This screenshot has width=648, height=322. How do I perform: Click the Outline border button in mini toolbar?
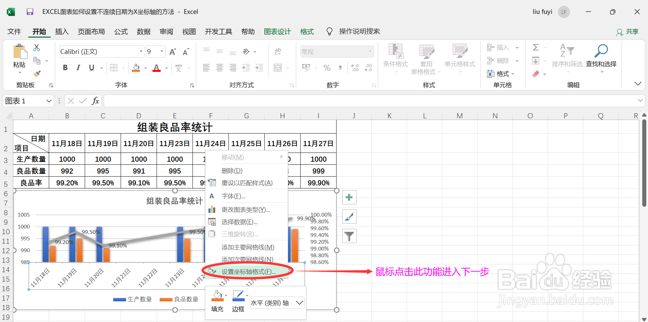point(238,301)
